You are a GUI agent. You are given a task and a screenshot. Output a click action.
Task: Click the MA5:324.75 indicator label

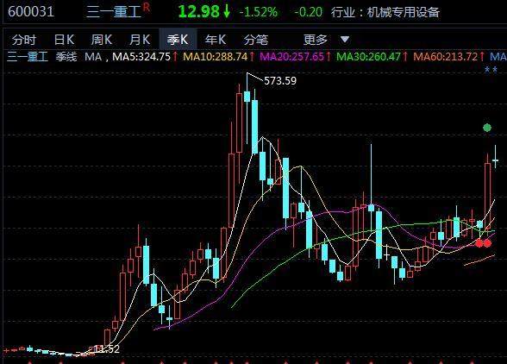pos(141,57)
